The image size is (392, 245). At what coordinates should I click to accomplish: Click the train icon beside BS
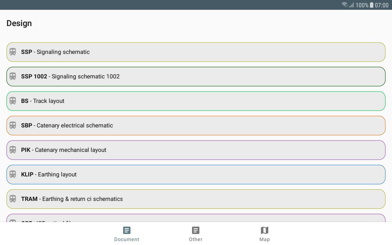(x=13, y=101)
